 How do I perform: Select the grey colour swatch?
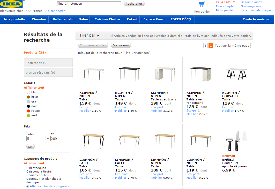coord(28,101)
